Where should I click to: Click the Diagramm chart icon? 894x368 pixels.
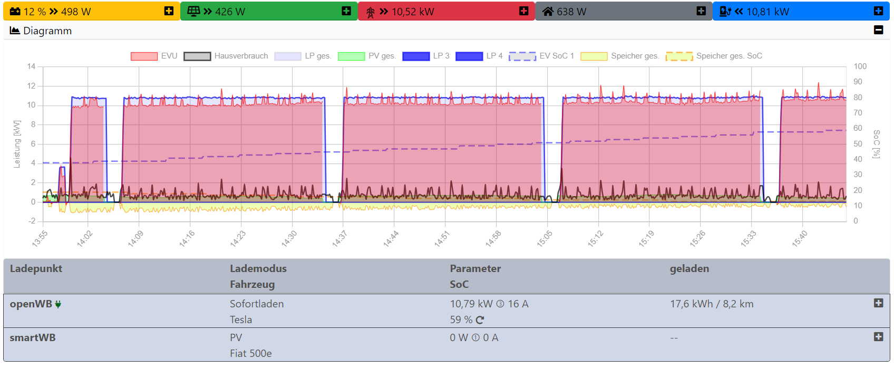pyautogui.click(x=15, y=31)
